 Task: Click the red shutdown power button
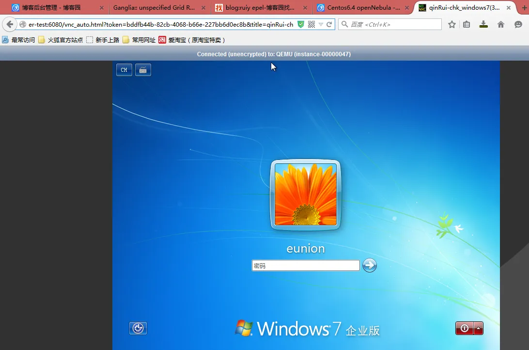pos(465,328)
